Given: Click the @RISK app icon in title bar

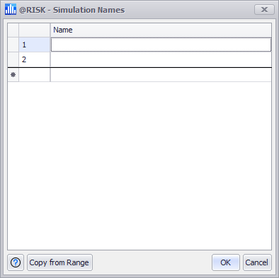Looking at the screenshot, I should pyautogui.click(x=11, y=9).
